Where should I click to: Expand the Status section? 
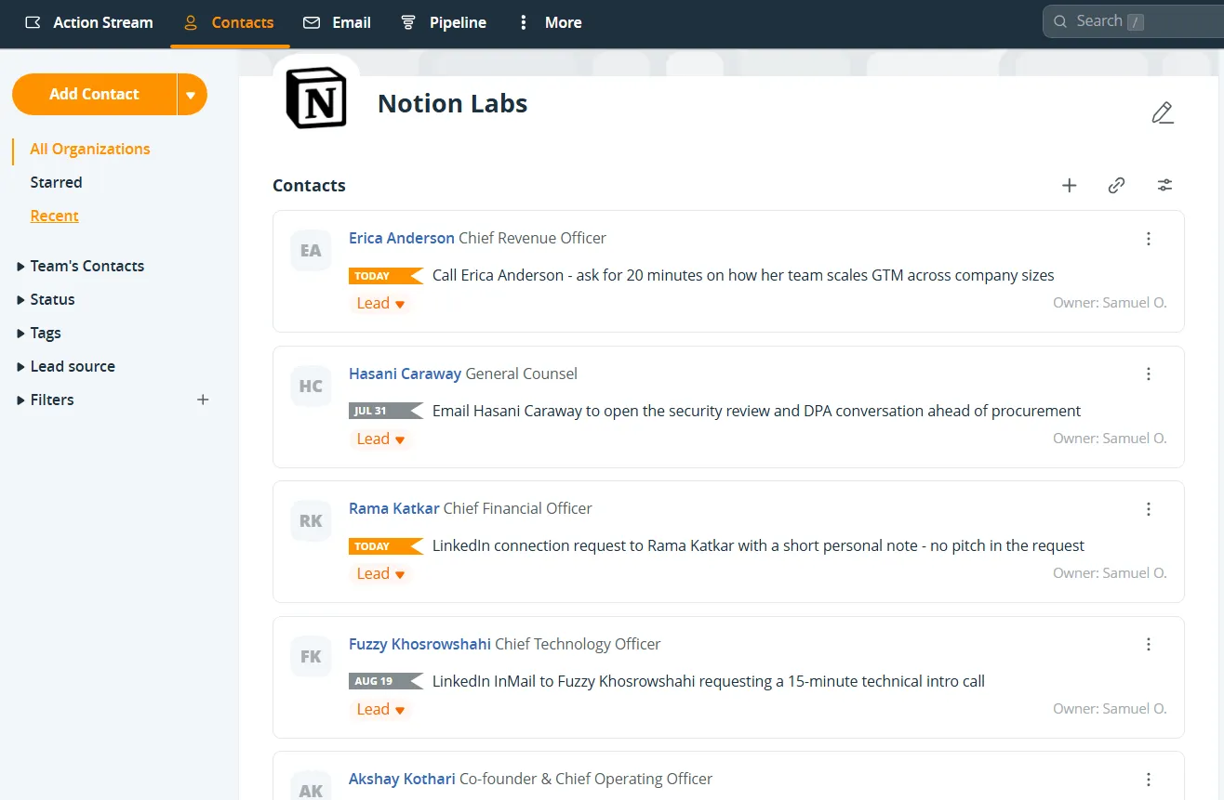[46, 299]
